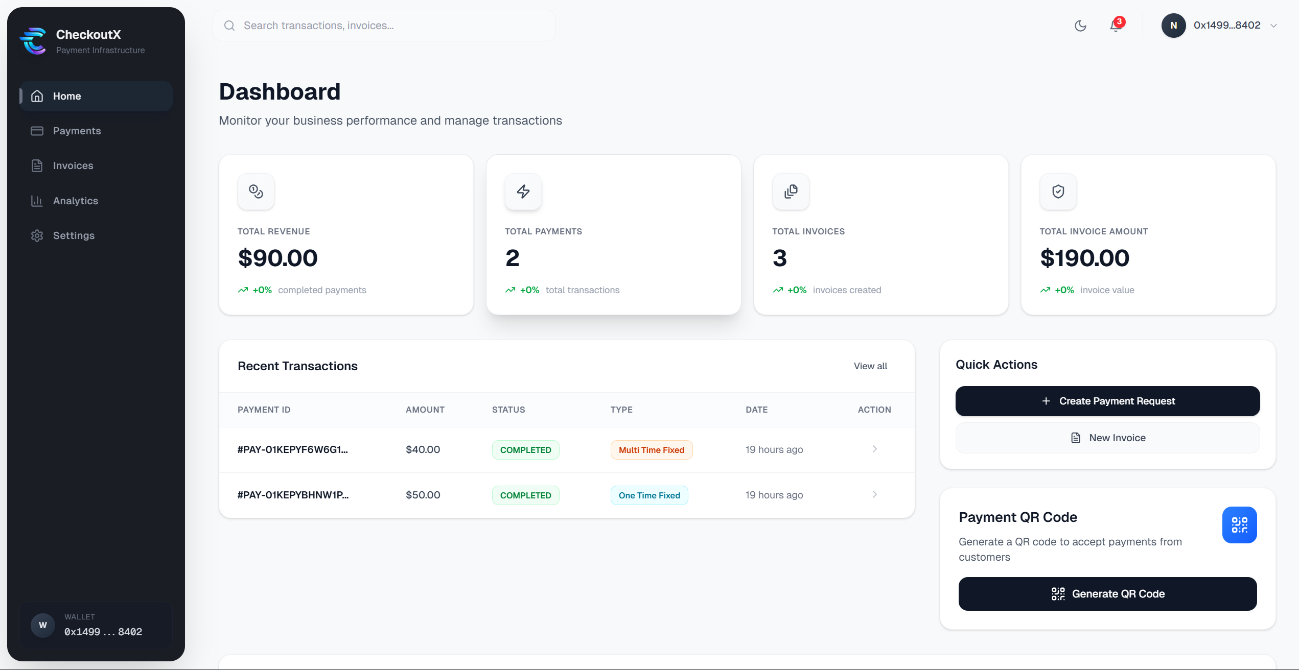Click the Total Invoices copy icon

pos(791,192)
